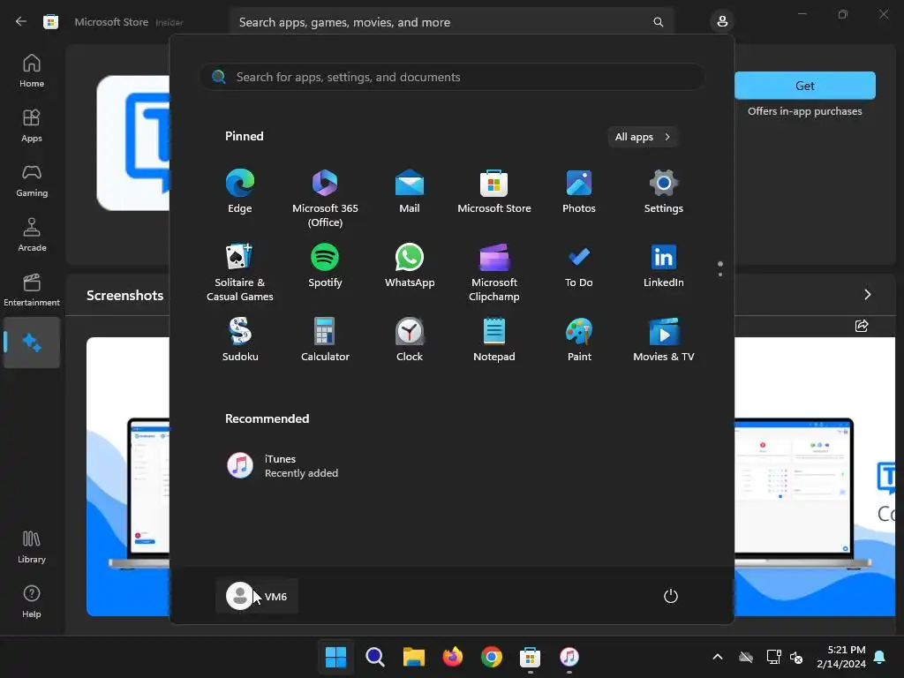Viewport: 904px width, 678px height.
Task: Expand the Screenshots section chevron
Action: pyautogui.click(x=868, y=295)
